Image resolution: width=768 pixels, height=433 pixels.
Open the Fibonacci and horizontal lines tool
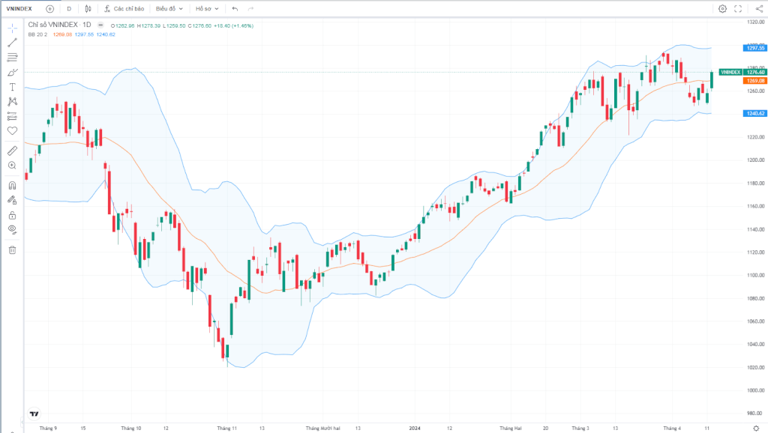click(x=12, y=57)
